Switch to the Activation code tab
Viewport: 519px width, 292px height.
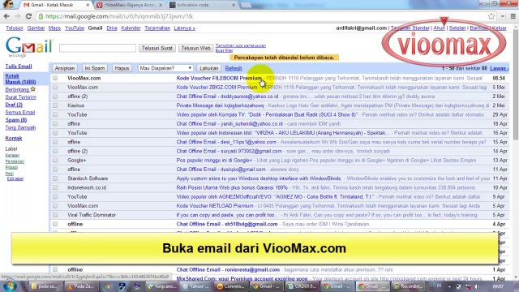[x=201, y=5]
